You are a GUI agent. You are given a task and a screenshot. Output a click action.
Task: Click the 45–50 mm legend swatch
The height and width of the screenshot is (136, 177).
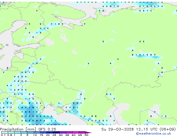[x=82, y=132]
